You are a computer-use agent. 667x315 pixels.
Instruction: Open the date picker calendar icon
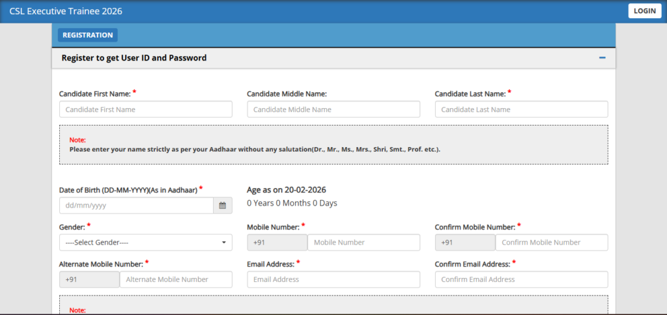tap(222, 206)
